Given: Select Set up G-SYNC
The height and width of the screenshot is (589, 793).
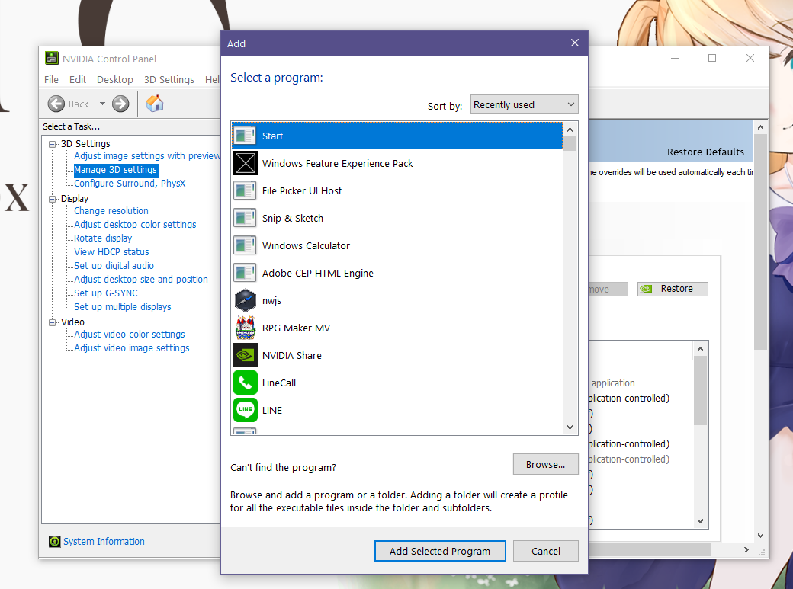Looking at the screenshot, I should coord(106,293).
